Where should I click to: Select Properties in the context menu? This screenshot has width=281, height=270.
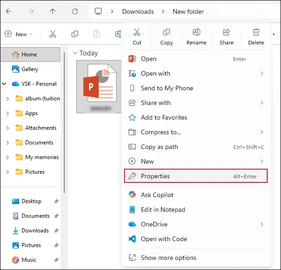[196, 176]
